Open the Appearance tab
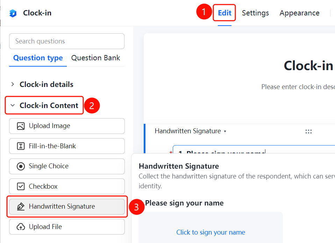Image resolution: width=335 pixels, height=243 pixels. coord(300,13)
